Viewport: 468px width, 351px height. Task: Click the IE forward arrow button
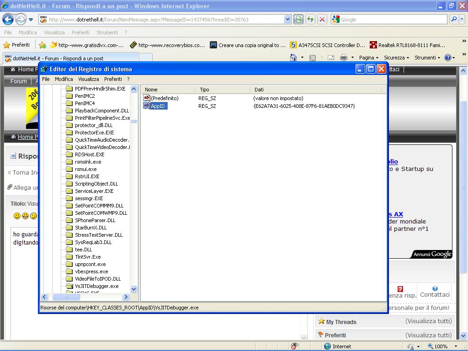[x=21, y=20]
